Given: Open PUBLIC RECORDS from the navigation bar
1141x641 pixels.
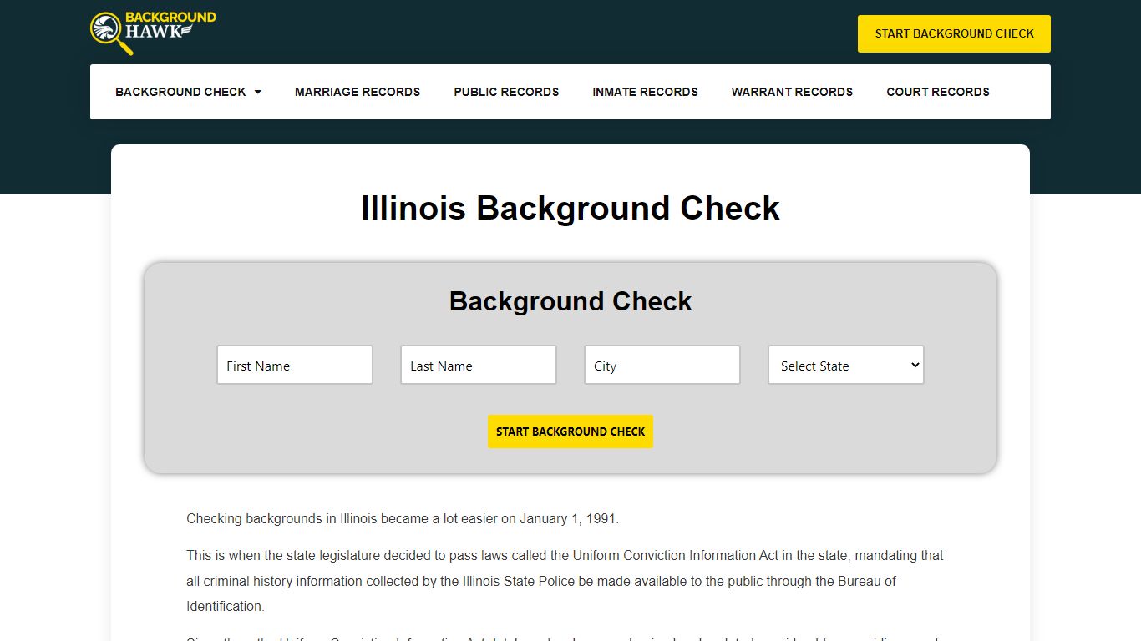Looking at the screenshot, I should coord(506,92).
